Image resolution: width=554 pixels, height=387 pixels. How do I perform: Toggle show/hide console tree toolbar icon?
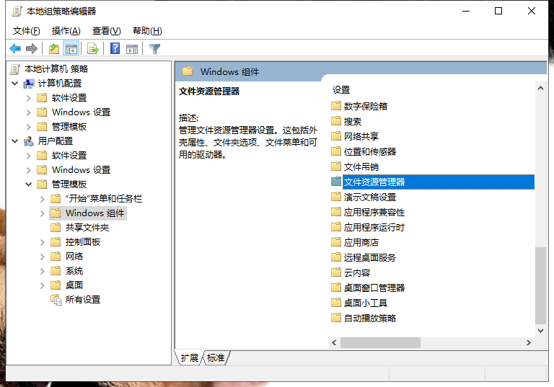(71, 49)
